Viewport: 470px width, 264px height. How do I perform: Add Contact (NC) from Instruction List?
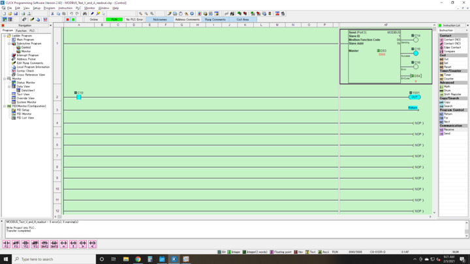tap(452, 44)
